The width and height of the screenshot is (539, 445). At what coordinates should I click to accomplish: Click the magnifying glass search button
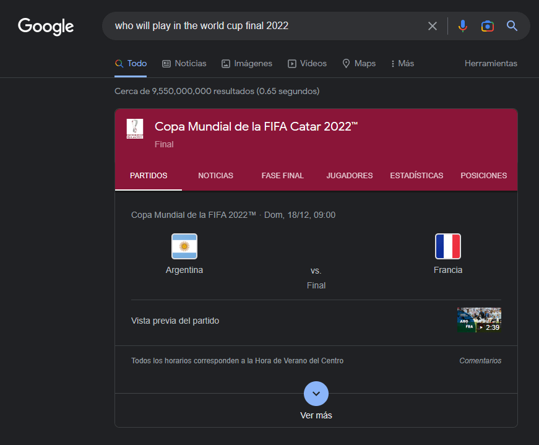pyautogui.click(x=512, y=26)
